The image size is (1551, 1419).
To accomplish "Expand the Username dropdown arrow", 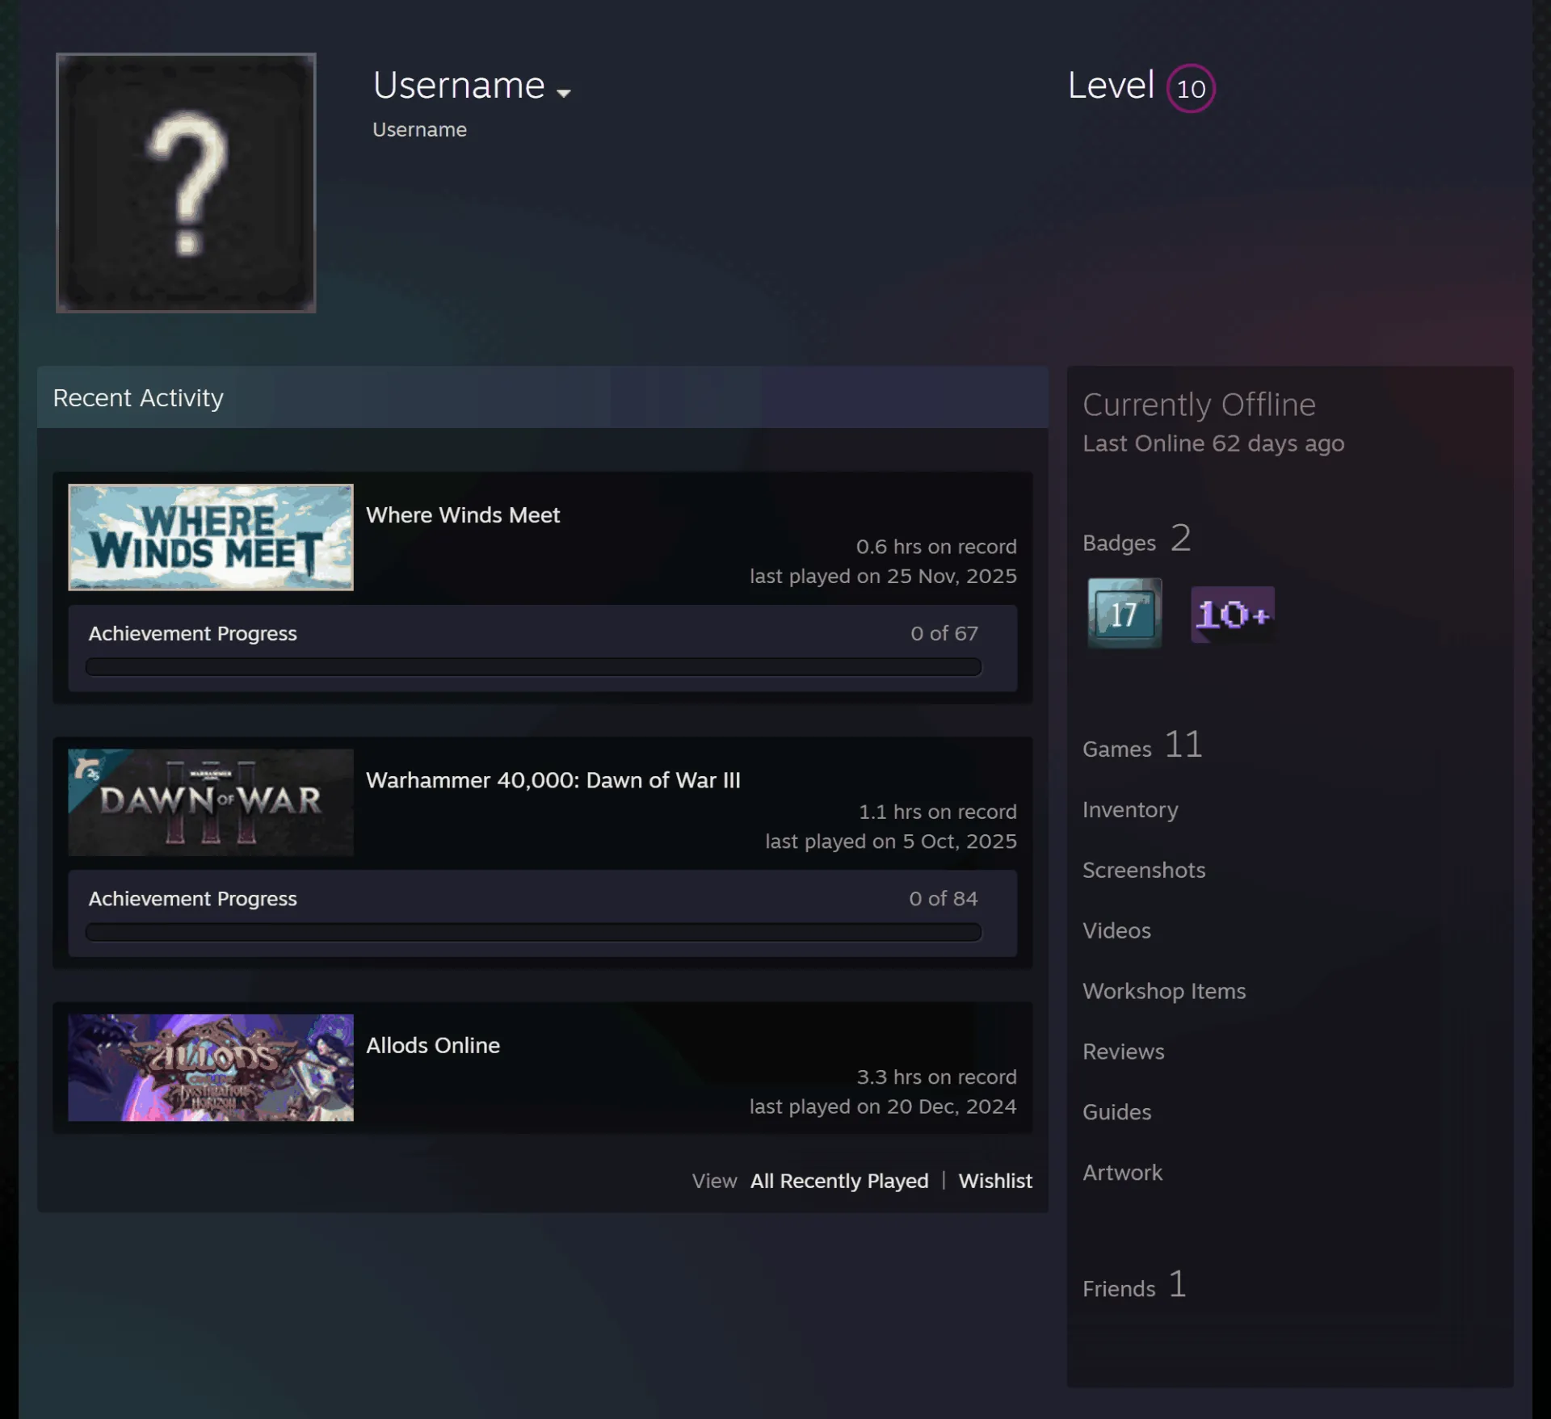I will (x=564, y=93).
